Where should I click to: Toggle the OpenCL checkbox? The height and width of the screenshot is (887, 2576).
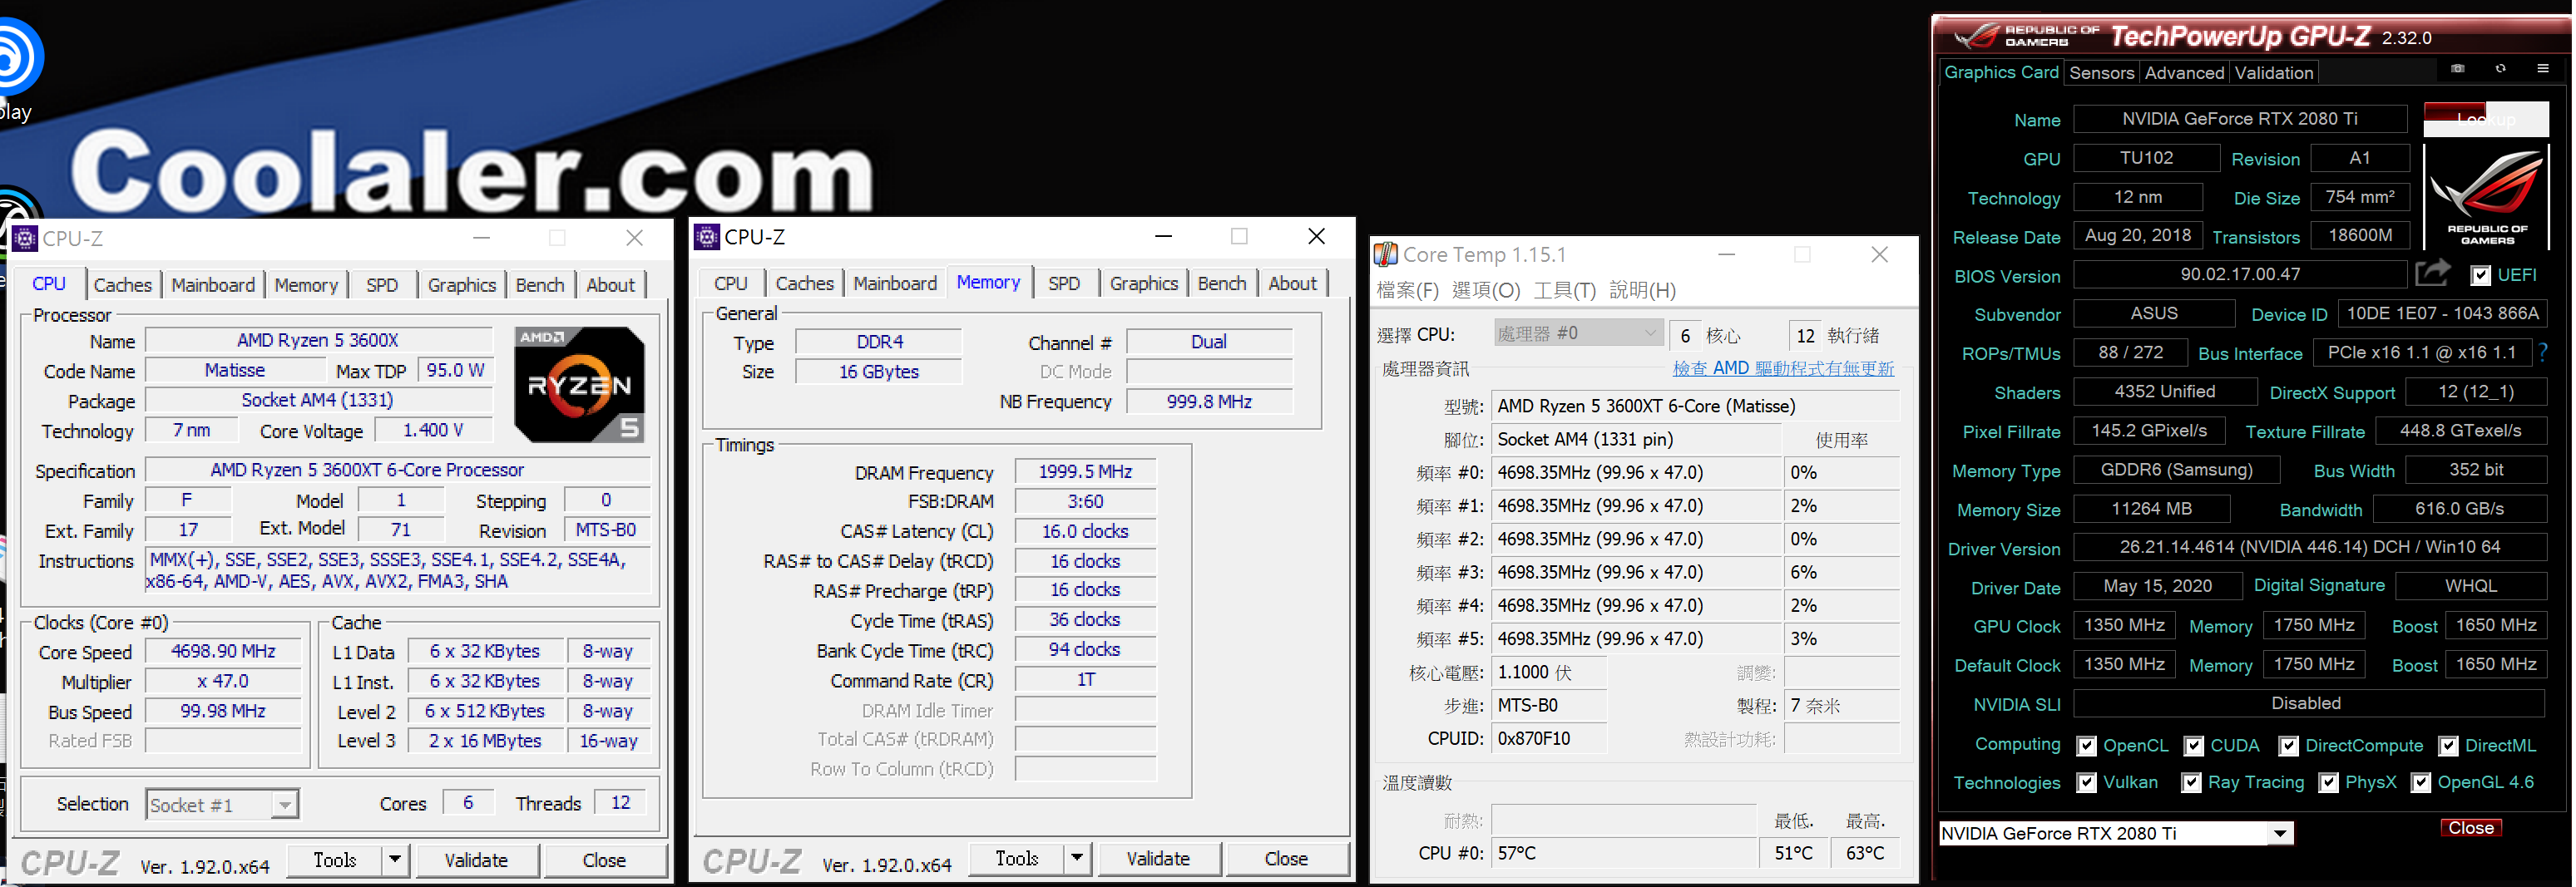coord(2086,747)
